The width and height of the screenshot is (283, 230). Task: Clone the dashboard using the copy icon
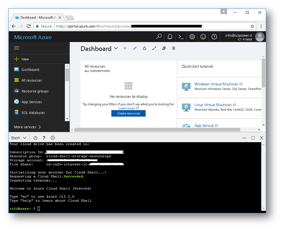pos(164,48)
